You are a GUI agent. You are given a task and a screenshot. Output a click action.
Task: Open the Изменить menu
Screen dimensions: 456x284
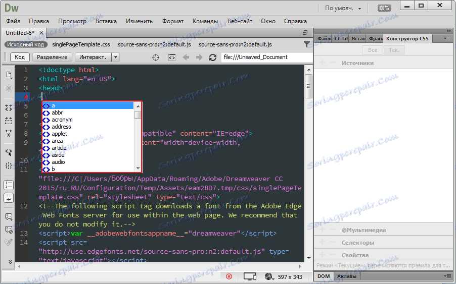[140, 21]
